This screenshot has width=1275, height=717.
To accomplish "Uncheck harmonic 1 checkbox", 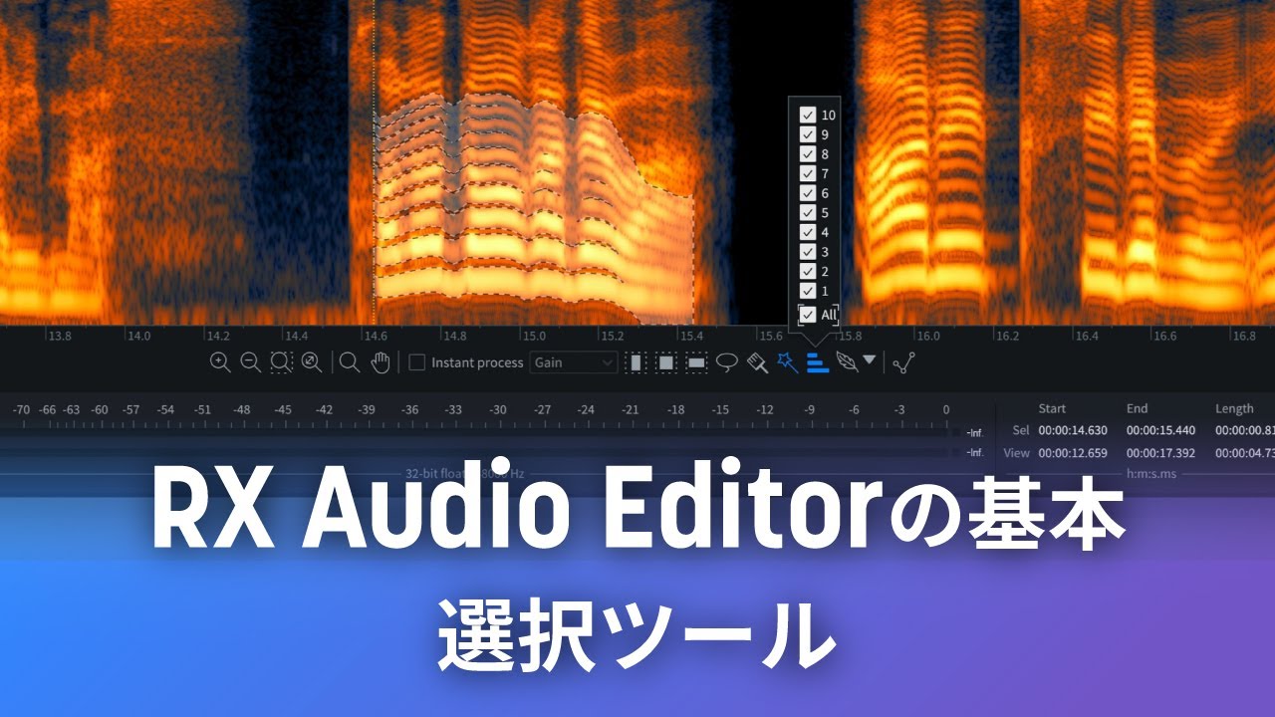I will pos(808,291).
